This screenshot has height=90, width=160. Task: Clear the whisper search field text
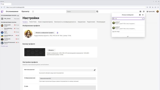pos(142,19)
